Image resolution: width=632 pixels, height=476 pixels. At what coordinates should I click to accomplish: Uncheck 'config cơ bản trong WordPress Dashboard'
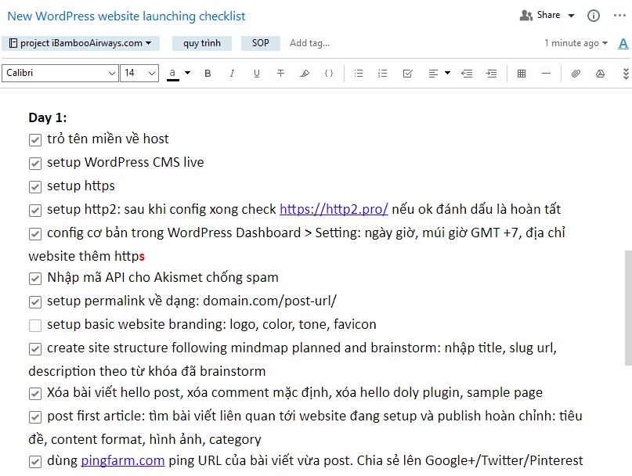pyautogui.click(x=35, y=234)
